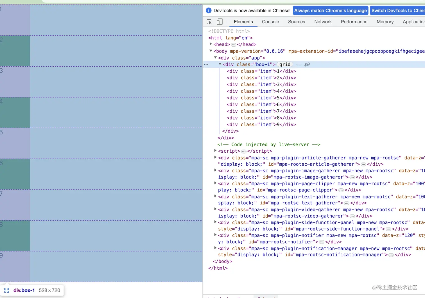Image resolution: width=425 pixels, height=298 pixels.
Task: Expand the mpa-plugin-notifier div
Action: coord(215,235)
